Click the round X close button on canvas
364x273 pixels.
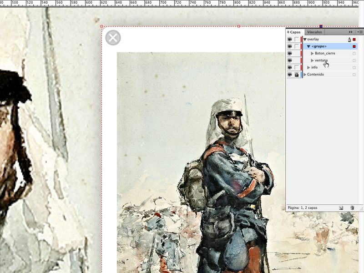[113, 38]
